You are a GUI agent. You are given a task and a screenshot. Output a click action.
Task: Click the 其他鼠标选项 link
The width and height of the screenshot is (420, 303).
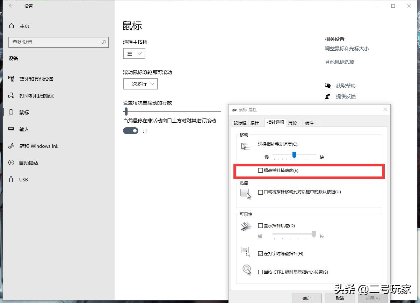coord(339,62)
